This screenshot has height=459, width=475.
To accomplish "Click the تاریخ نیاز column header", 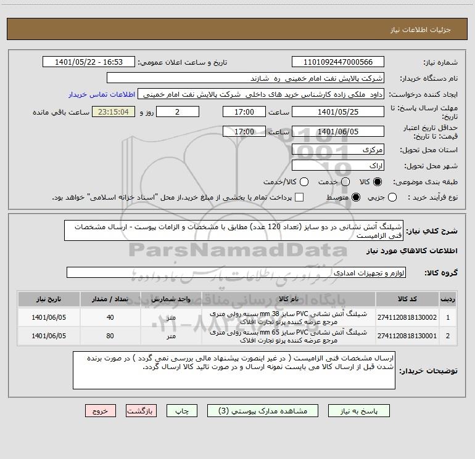I will coord(49,299).
